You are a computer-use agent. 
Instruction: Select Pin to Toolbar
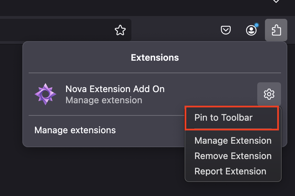tap(223, 118)
